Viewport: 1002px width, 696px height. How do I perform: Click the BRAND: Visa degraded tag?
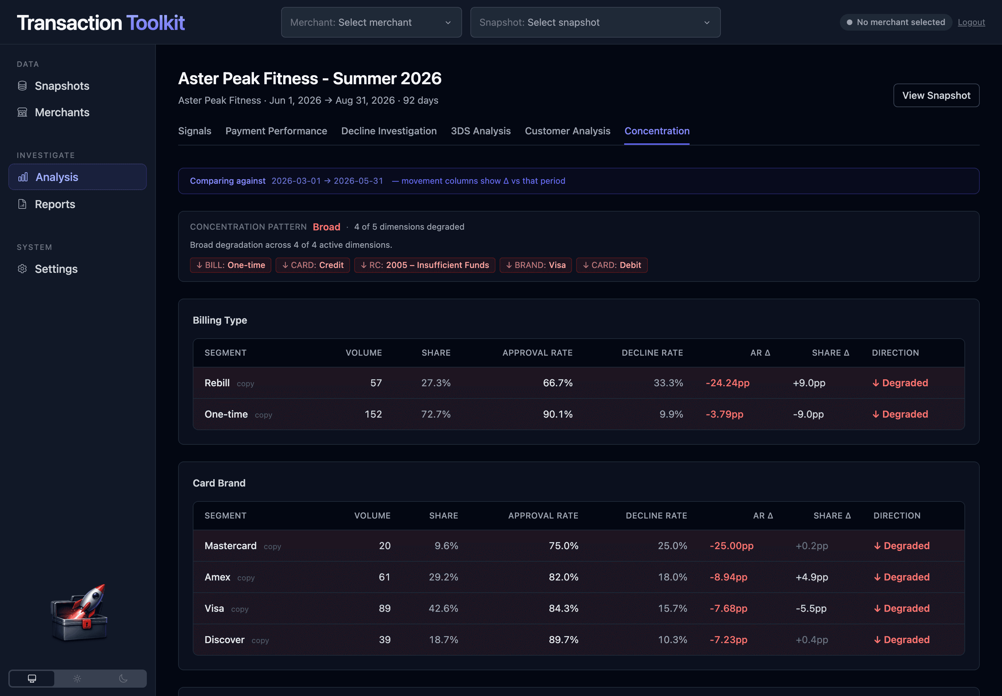tap(535, 265)
